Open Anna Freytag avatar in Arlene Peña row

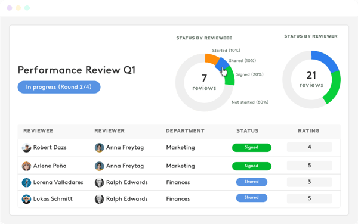[x=99, y=166]
